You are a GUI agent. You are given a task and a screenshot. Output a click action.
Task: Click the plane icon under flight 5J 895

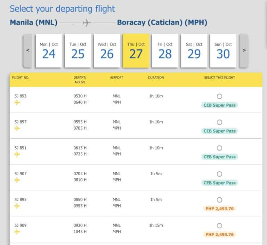(x=17, y=206)
